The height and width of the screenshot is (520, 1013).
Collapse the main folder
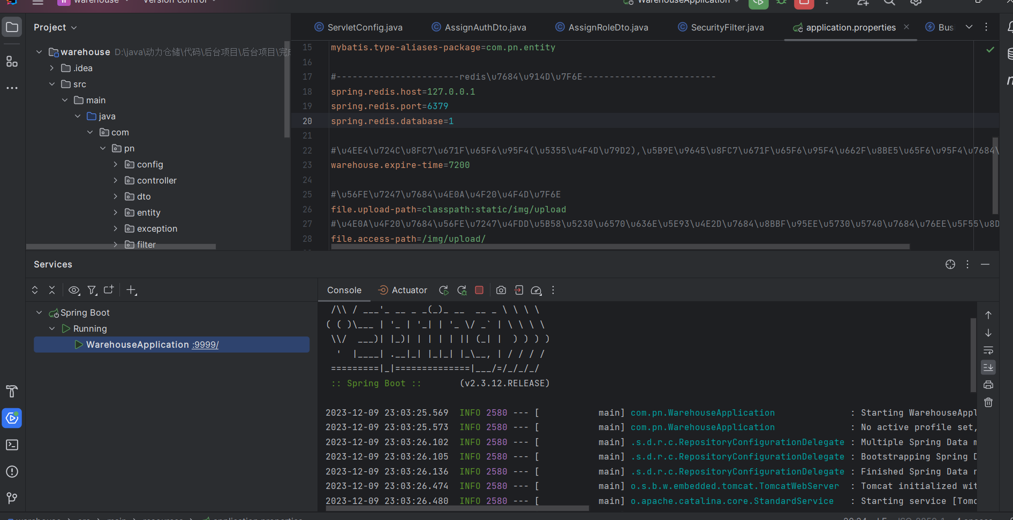click(65, 100)
